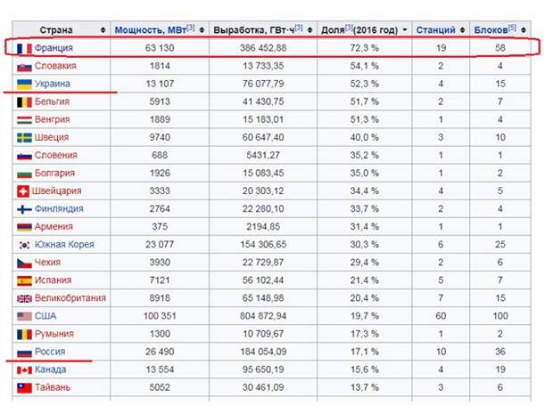Click the Switzerland flag icon
553x414 pixels.
click(x=23, y=191)
